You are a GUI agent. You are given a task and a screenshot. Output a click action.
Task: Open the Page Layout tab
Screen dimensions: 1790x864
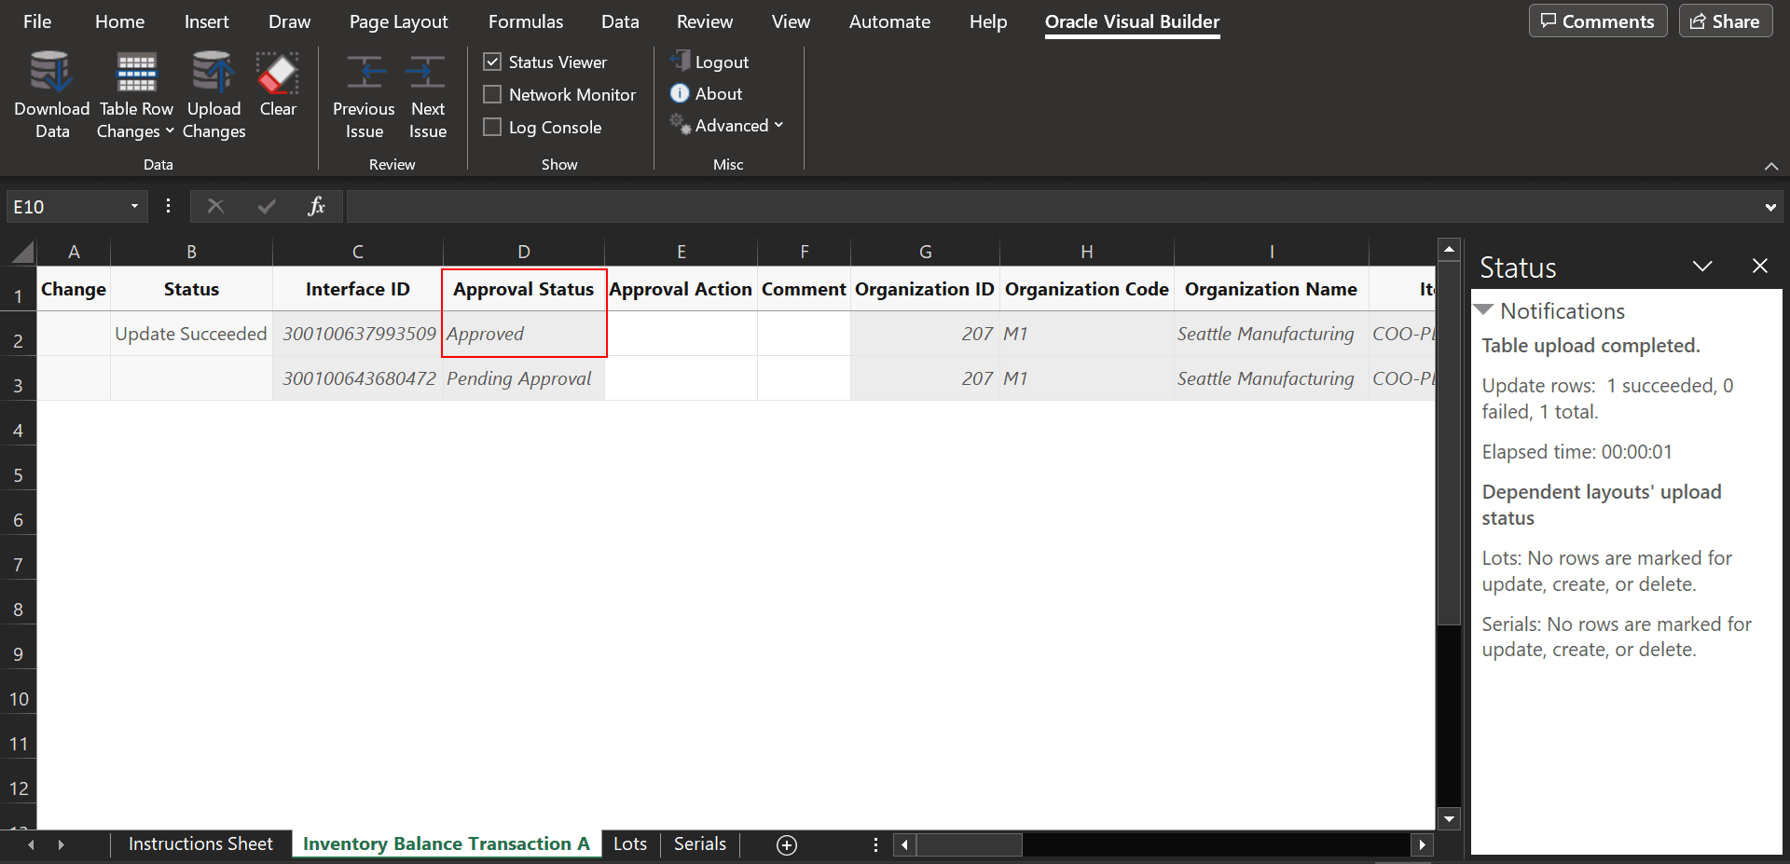(x=398, y=21)
